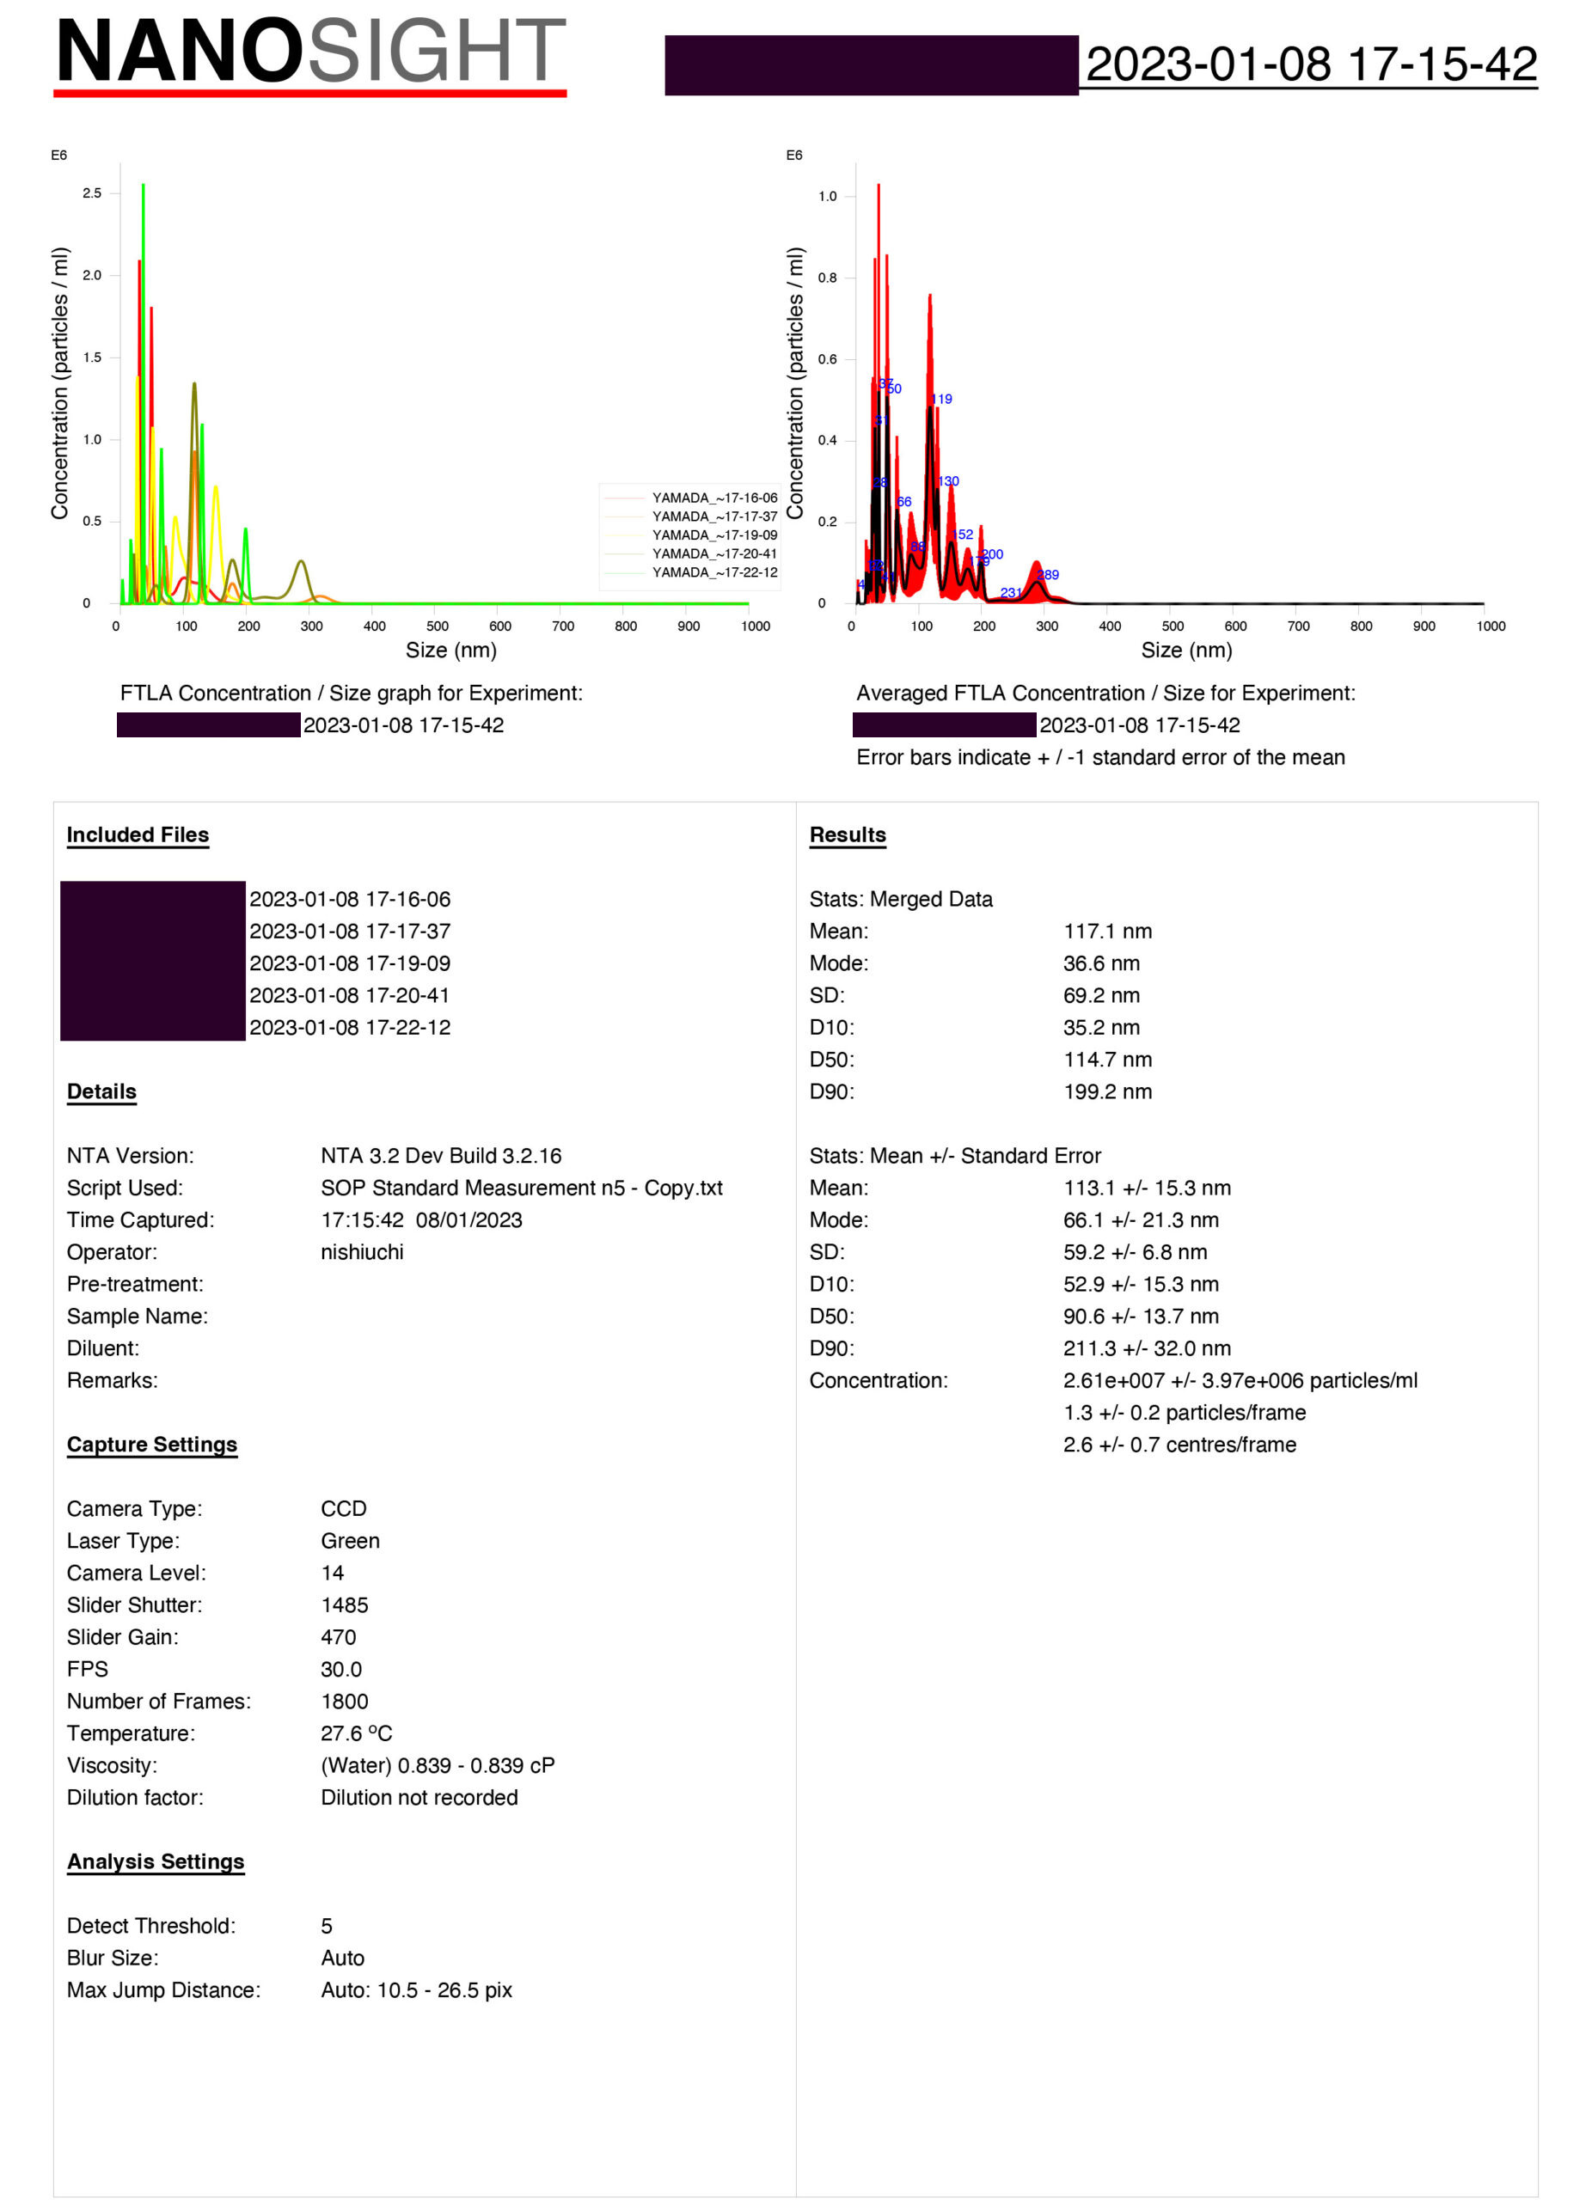Click viscosity value '(Water) 0.839 - 0.839 cP'

438,1764
